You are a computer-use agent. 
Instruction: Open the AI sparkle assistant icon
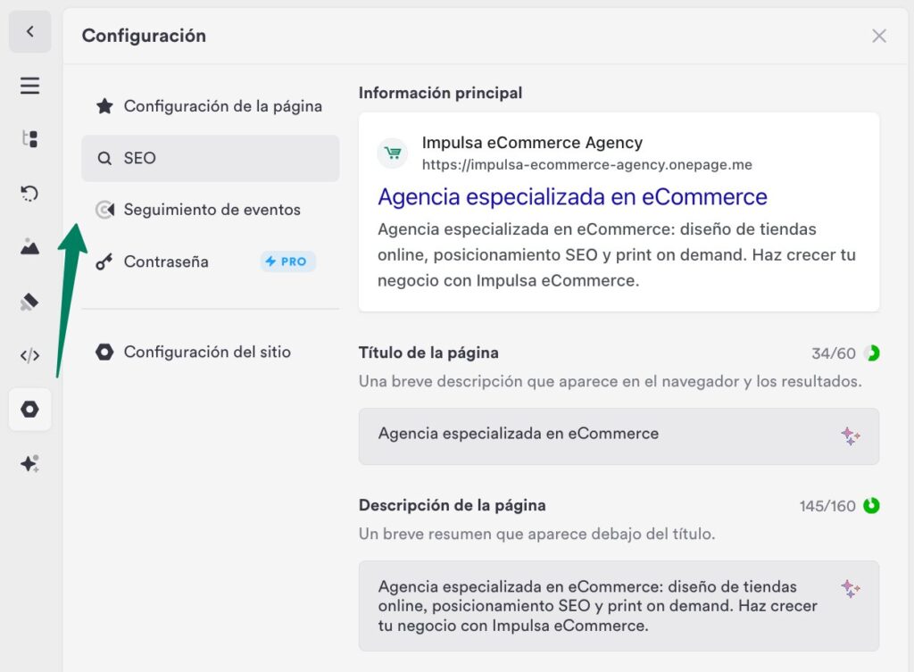tap(29, 463)
